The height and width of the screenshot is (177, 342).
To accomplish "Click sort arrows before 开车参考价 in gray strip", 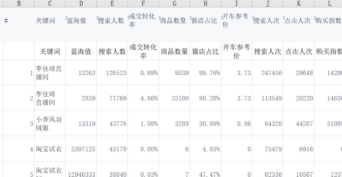I will [222, 18].
